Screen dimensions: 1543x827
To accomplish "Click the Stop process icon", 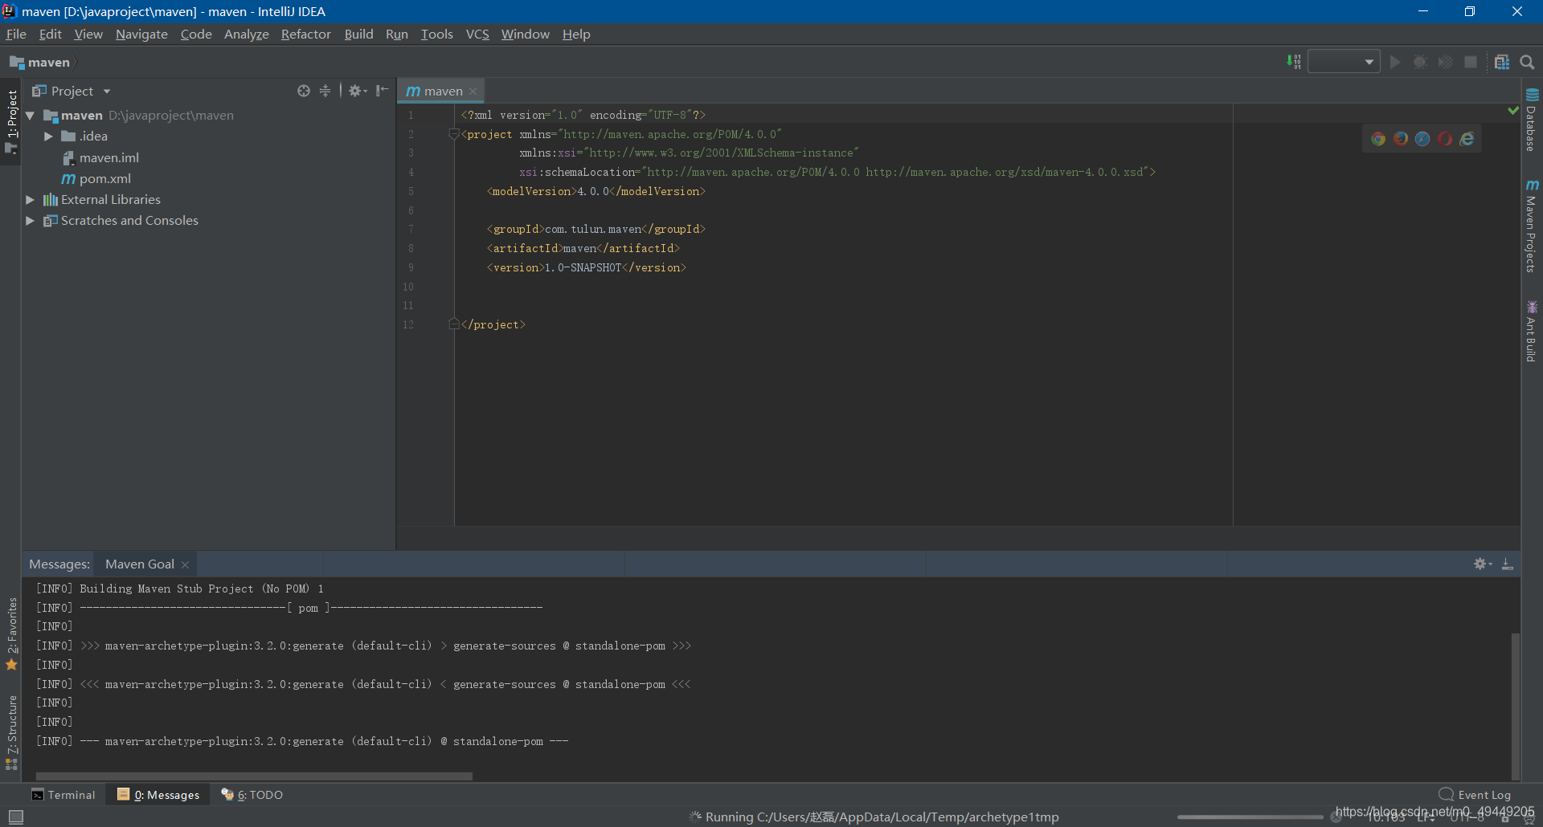I will [1471, 62].
